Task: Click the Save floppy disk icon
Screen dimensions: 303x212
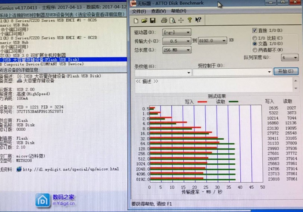Action: (x=153, y=20)
